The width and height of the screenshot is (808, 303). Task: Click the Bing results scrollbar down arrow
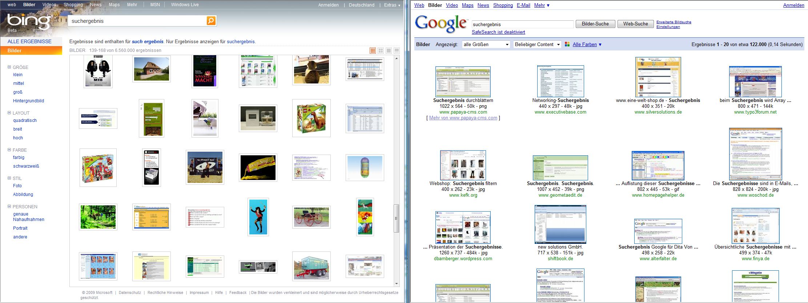pos(396,284)
